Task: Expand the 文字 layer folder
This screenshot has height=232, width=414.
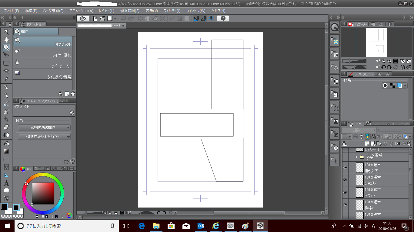Action: point(356,157)
